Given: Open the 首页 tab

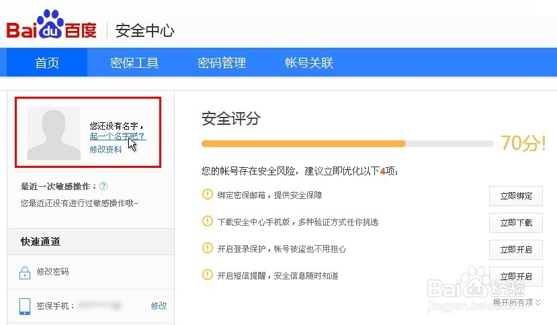Looking at the screenshot, I should pyautogui.click(x=47, y=63).
